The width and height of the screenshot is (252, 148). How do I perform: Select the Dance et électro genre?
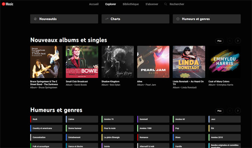82,146
